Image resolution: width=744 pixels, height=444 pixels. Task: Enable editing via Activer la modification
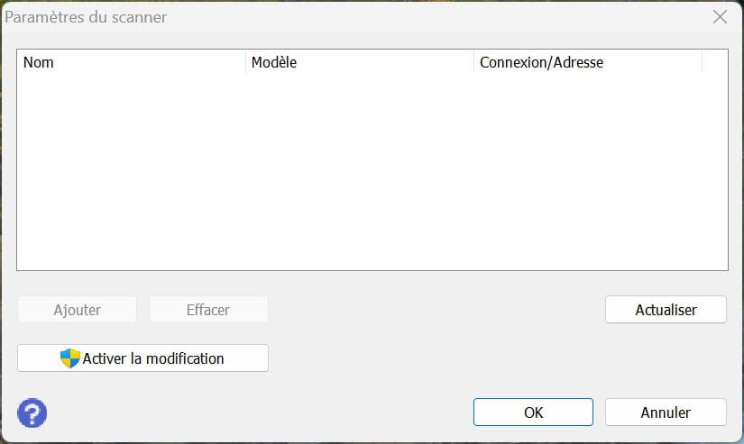coord(142,358)
